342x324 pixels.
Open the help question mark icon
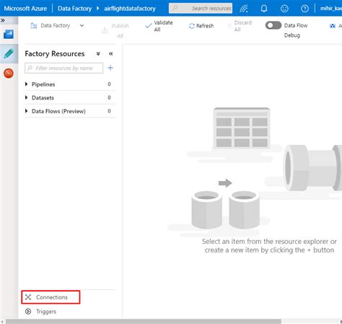pyautogui.click(x=304, y=9)
